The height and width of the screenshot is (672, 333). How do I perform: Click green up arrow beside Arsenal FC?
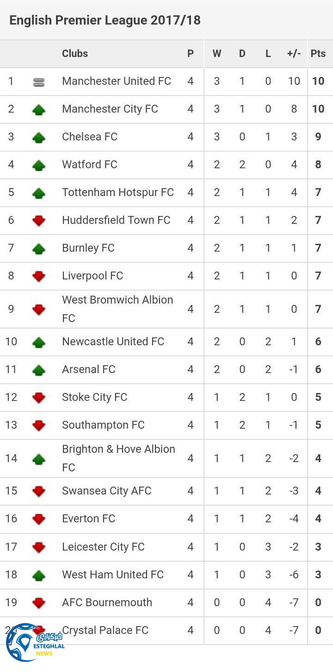39,370
